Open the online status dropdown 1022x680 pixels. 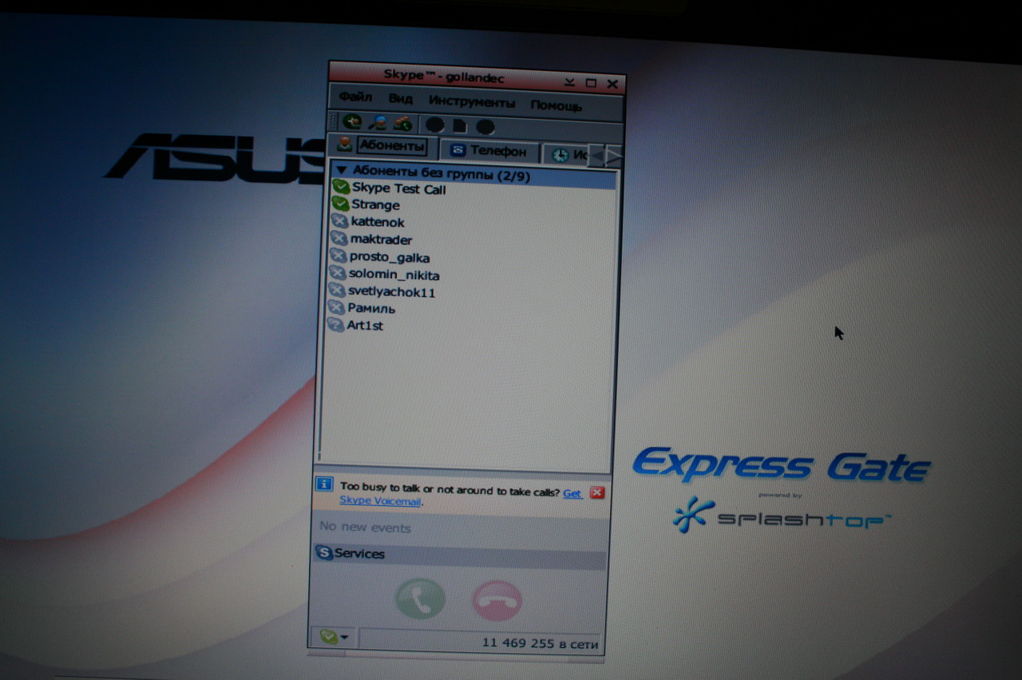click(334, 637)
